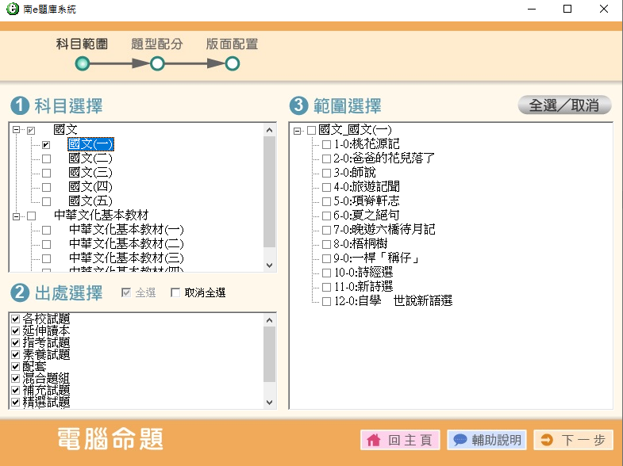Image resolution: width=623 pixels, height=466 pixels.
Task: Select 國文(三) in the subject tree
Action: (90, 173)
